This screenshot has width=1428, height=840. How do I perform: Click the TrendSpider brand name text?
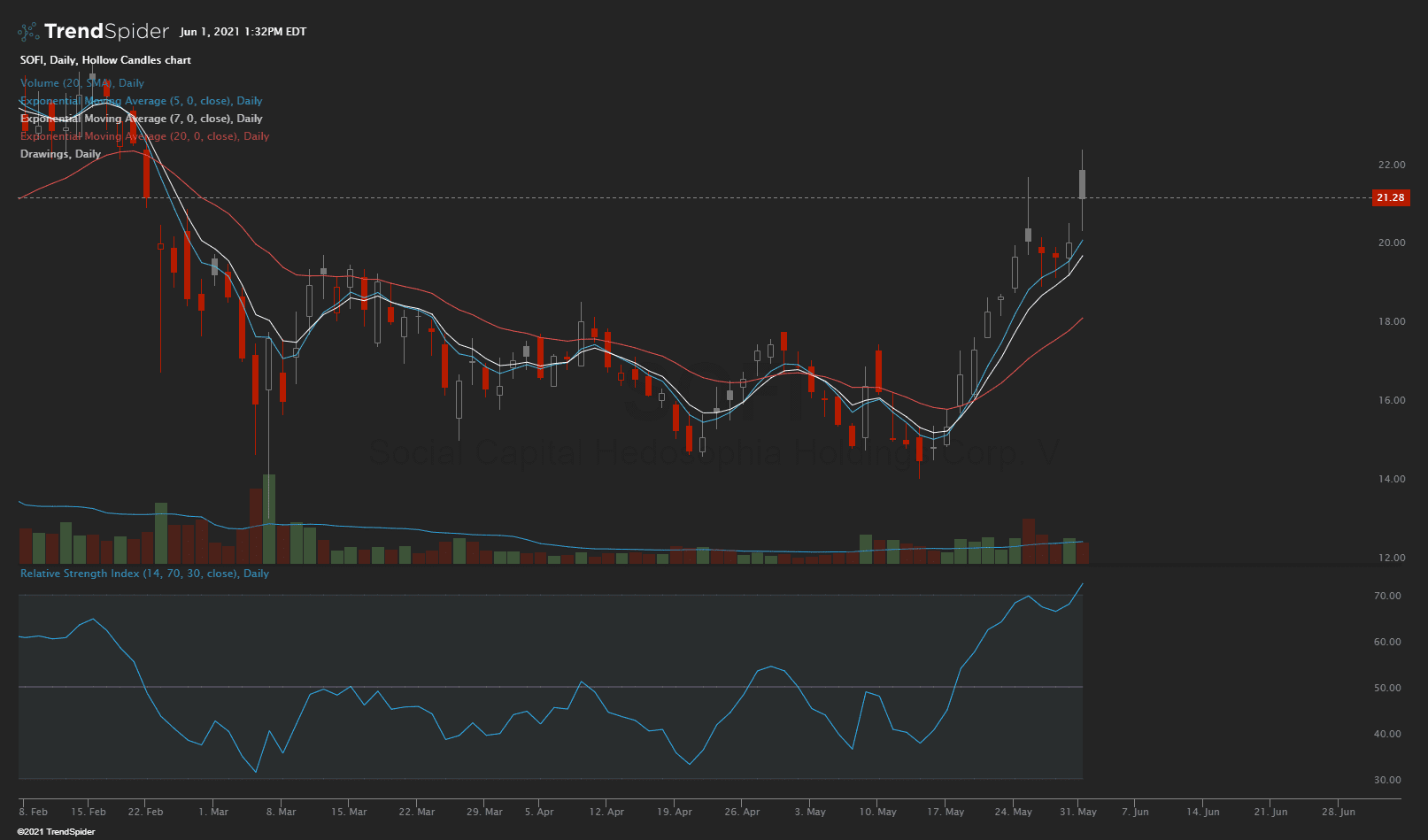tap(106, 32)
